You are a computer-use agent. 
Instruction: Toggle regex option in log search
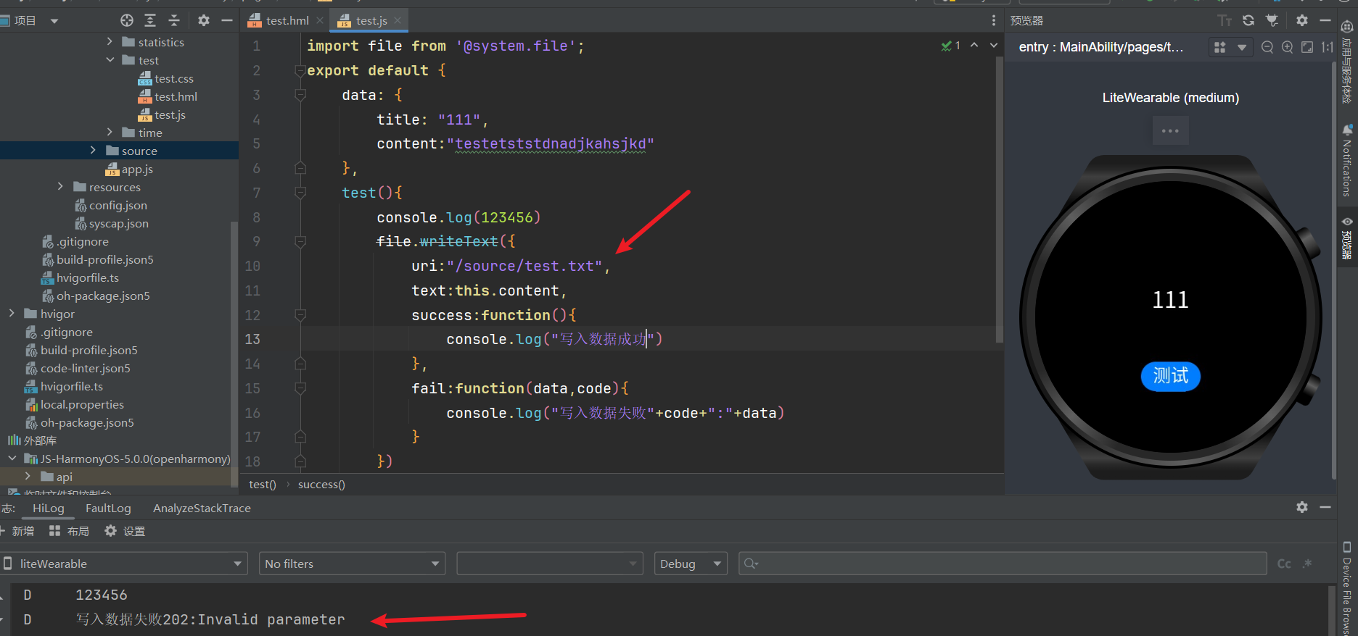pos(1307,564)
